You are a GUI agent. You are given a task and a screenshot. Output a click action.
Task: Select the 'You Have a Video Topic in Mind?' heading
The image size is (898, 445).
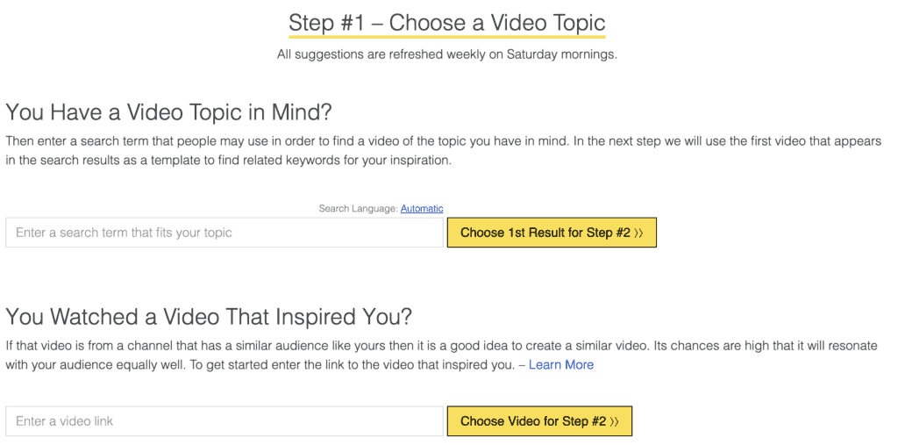pos(169,112)
